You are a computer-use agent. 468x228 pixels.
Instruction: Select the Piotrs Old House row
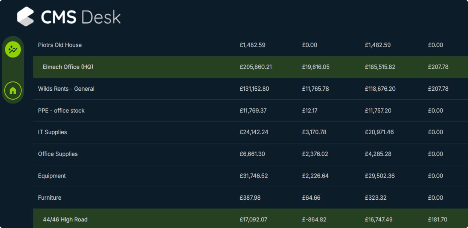[x=60, y=45]
